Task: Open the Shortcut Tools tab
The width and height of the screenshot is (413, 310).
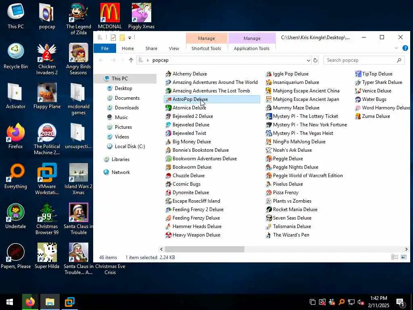Action: coord(206,48)
